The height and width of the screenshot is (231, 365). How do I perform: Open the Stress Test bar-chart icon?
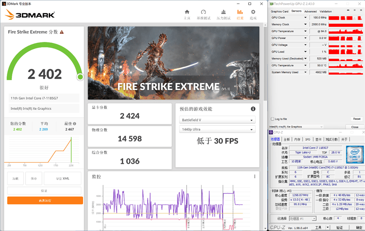(x=224, y=12)
